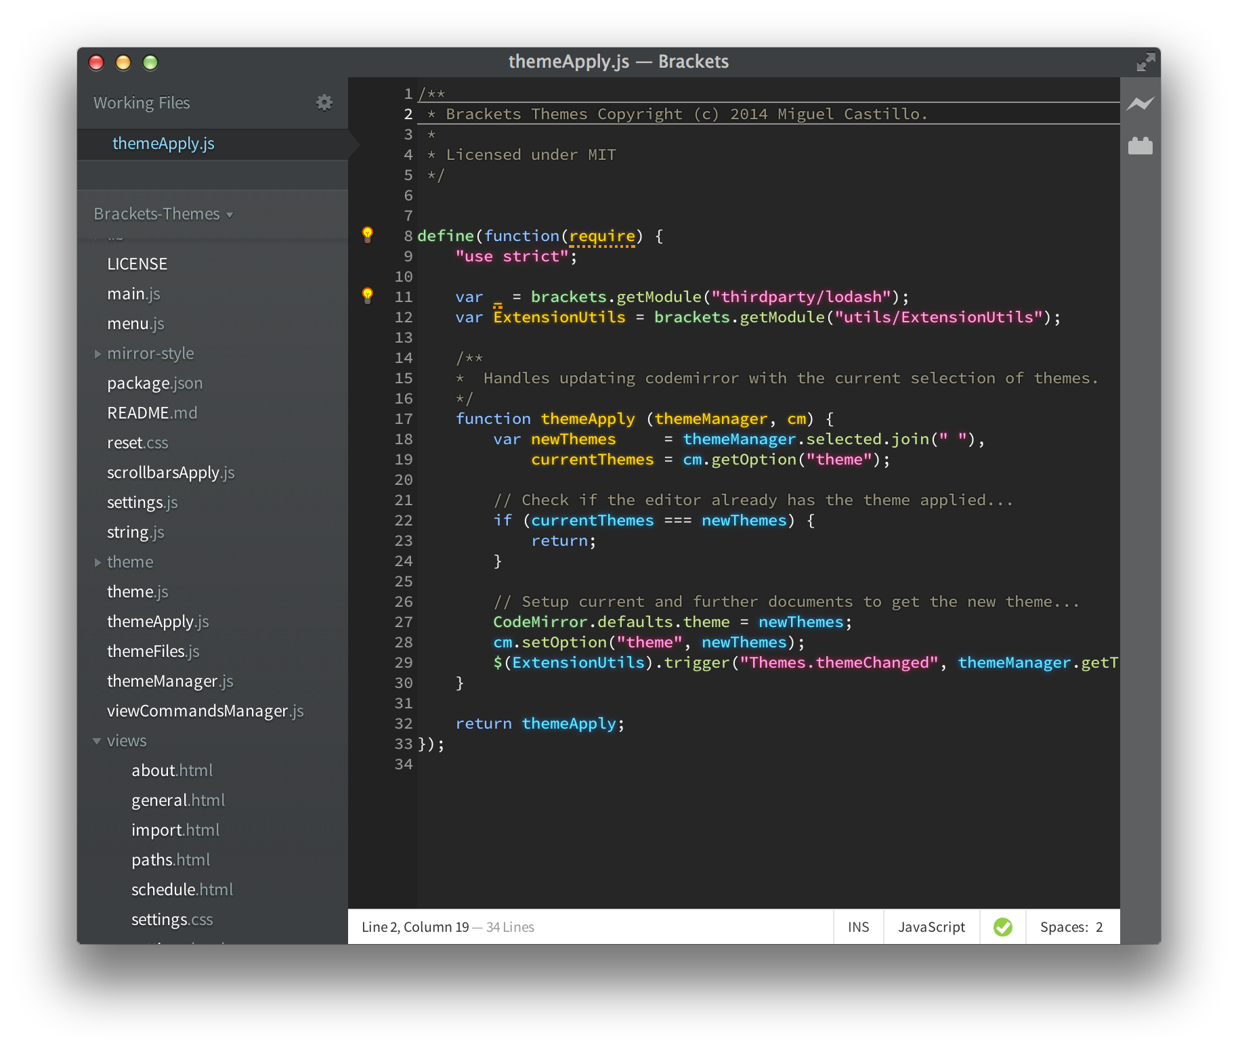Click the Line 2, Column 19 cursor info
Image resolution: width=1238 pixels, height=1051 pixels.
[415, 927]
